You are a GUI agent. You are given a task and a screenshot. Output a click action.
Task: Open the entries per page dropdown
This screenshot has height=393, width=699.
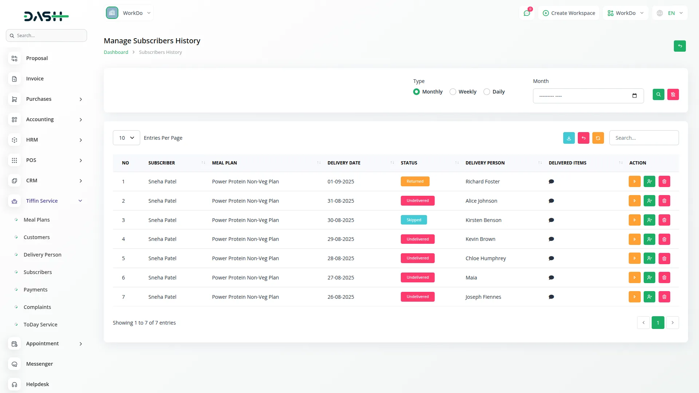(126, 138)
